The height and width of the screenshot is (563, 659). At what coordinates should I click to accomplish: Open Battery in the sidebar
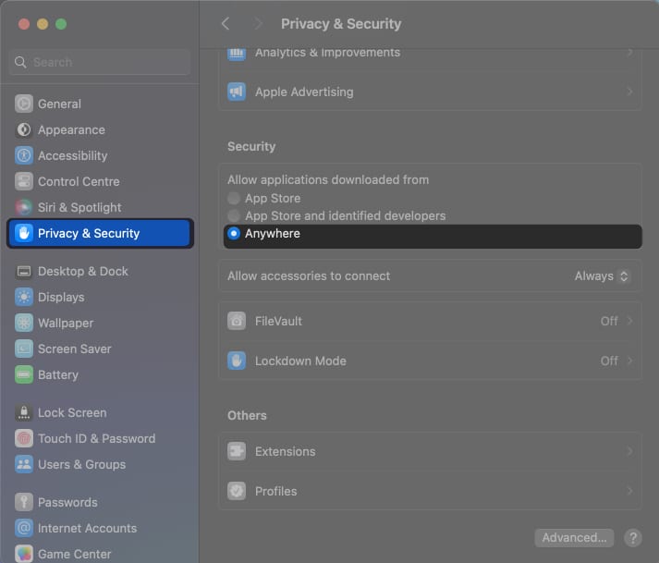tap(100, 374)
